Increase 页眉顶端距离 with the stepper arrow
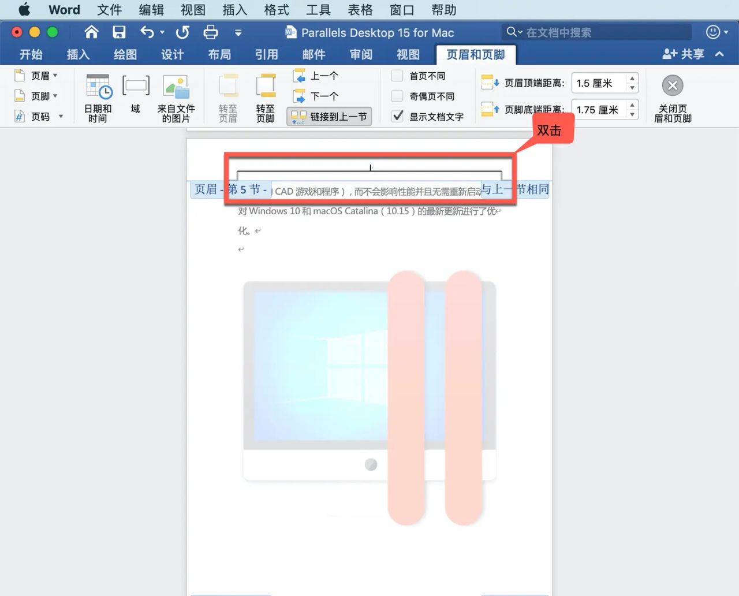 tap(633, 79)
